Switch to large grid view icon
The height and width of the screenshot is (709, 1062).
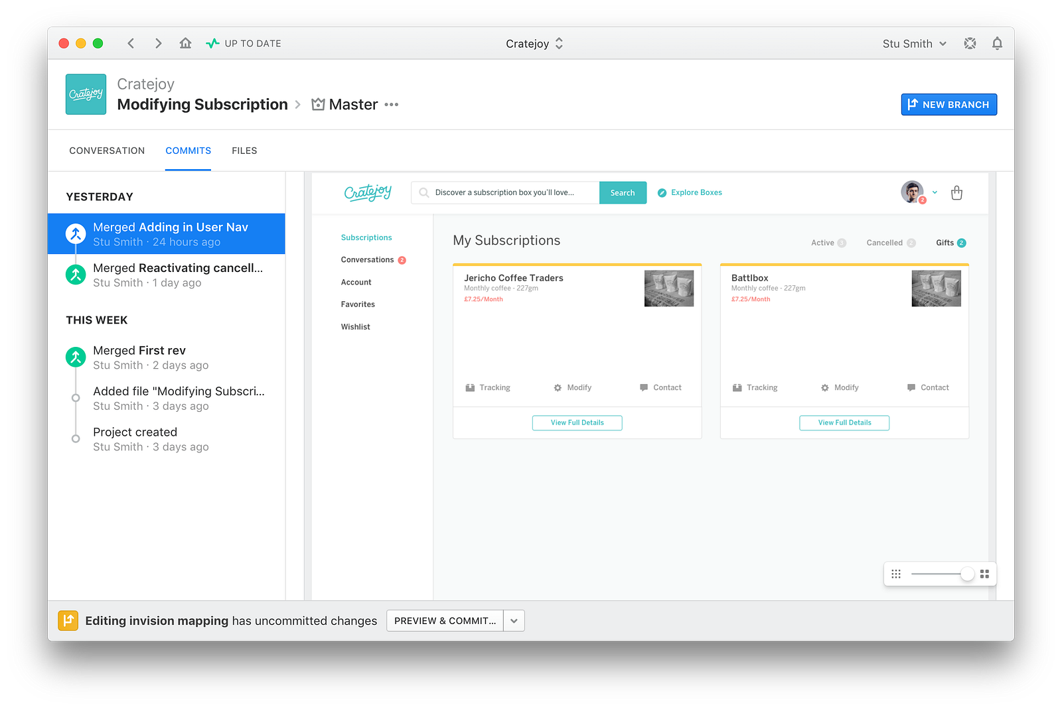tap(984, 574)
